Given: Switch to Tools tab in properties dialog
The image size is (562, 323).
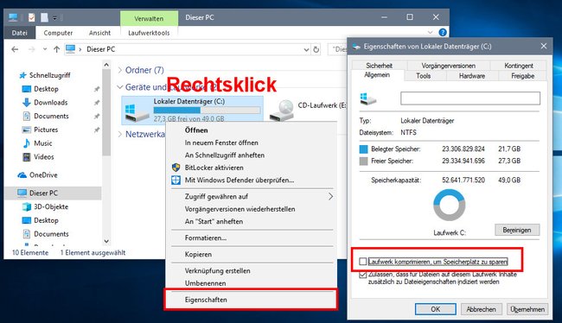Looking at the screenshot, I should [x=424, y=75].
